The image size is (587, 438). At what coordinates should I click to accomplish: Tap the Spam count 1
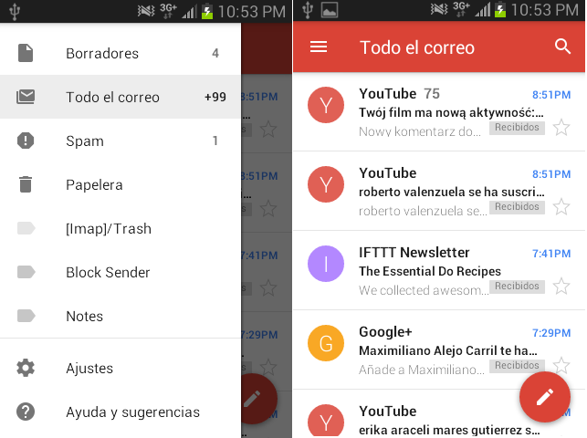point(215,141)
